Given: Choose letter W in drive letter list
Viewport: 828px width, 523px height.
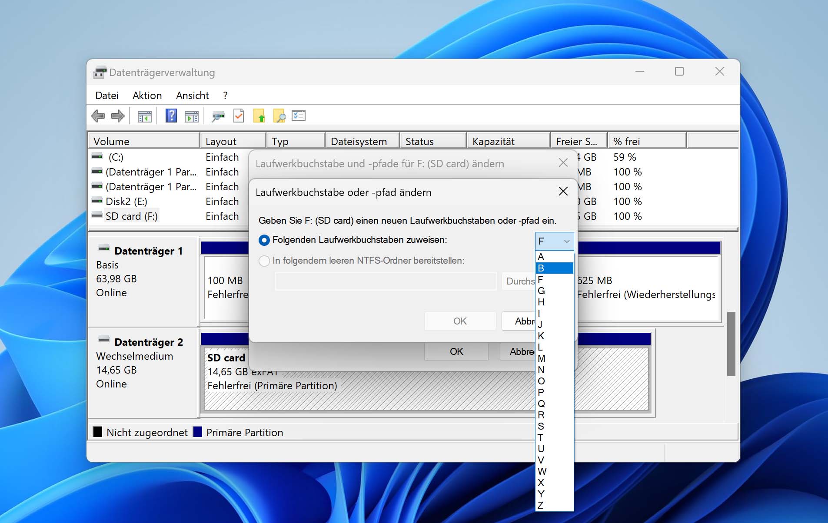Looking at the screenshot, I should [554, 471].
